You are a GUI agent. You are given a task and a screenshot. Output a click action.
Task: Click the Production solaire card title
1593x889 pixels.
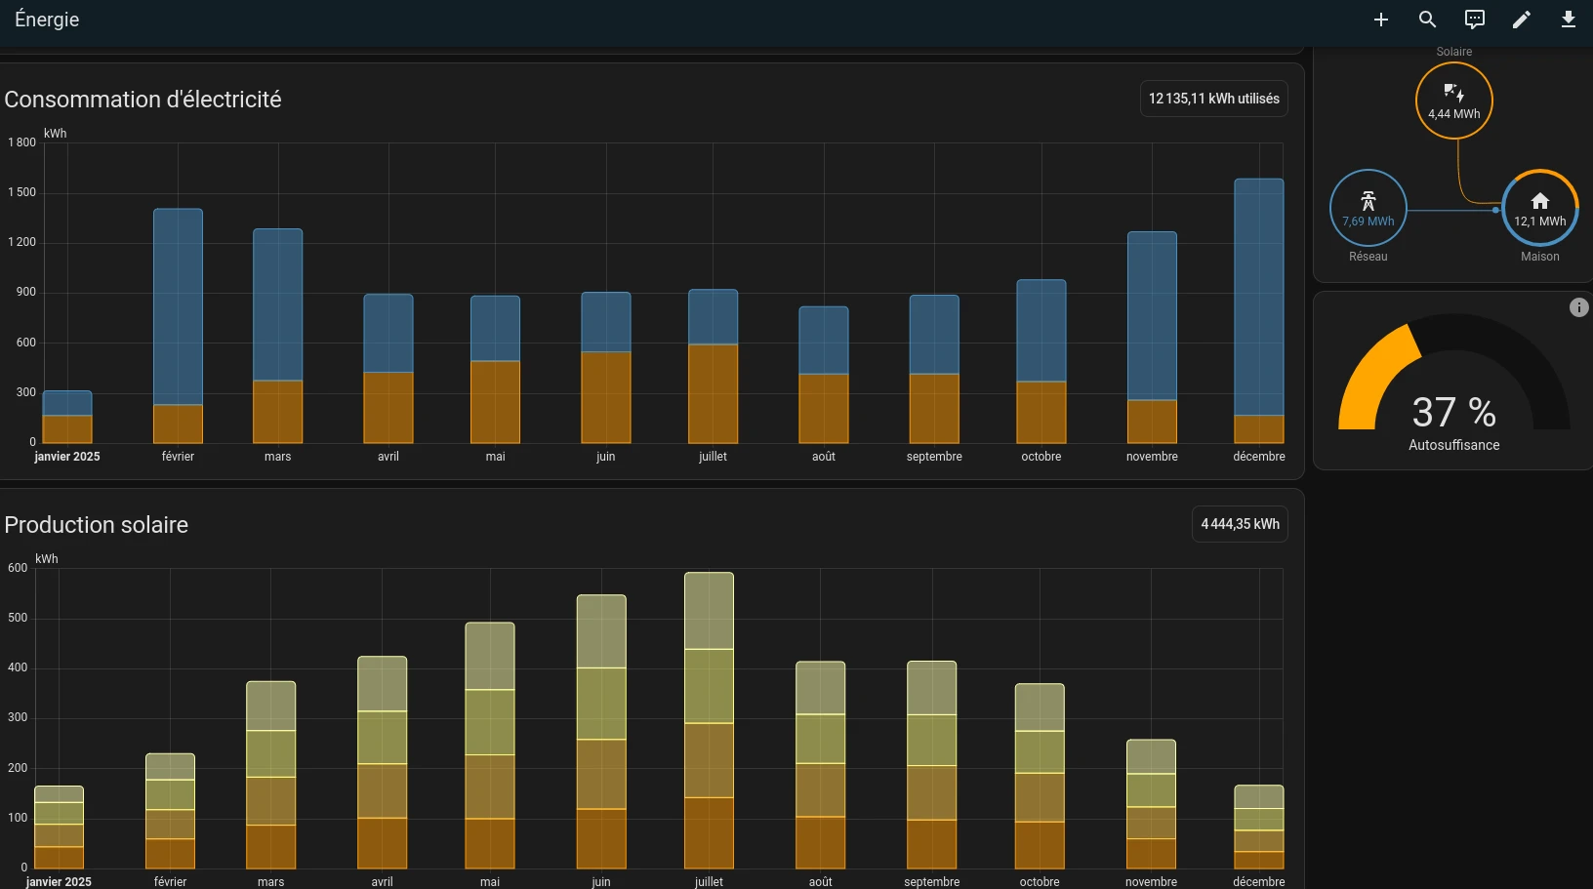coord(97,525)
